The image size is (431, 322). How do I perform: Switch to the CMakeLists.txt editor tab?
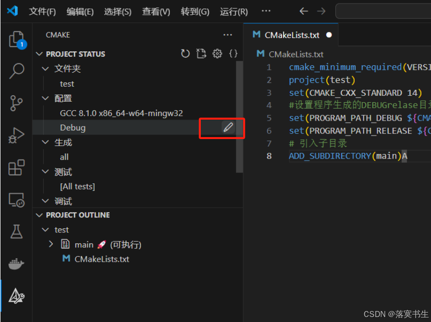tap(291, 35)
